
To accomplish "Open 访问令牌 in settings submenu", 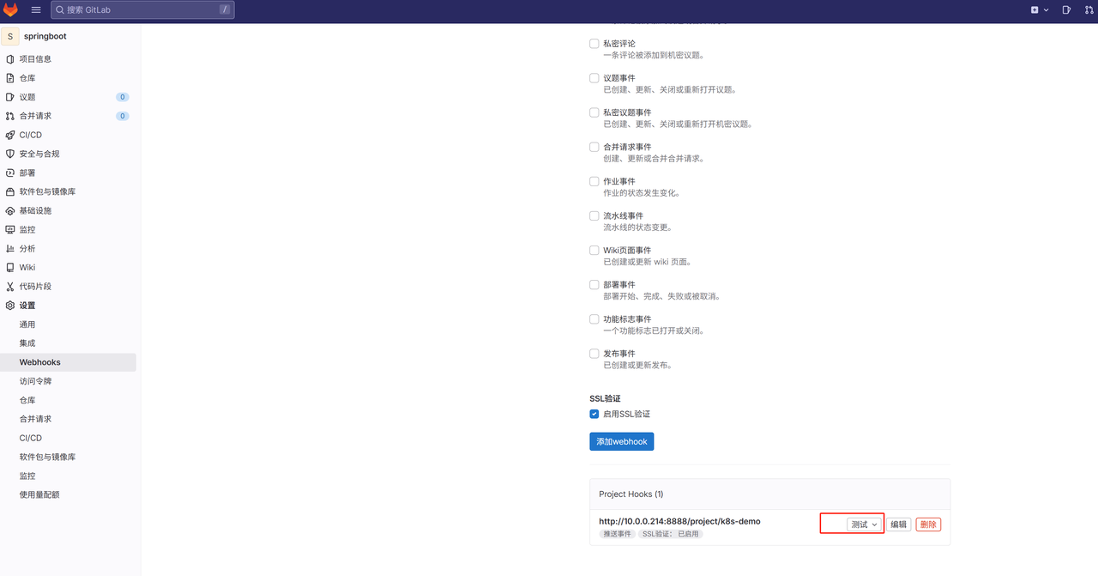I will coord(36,381).
